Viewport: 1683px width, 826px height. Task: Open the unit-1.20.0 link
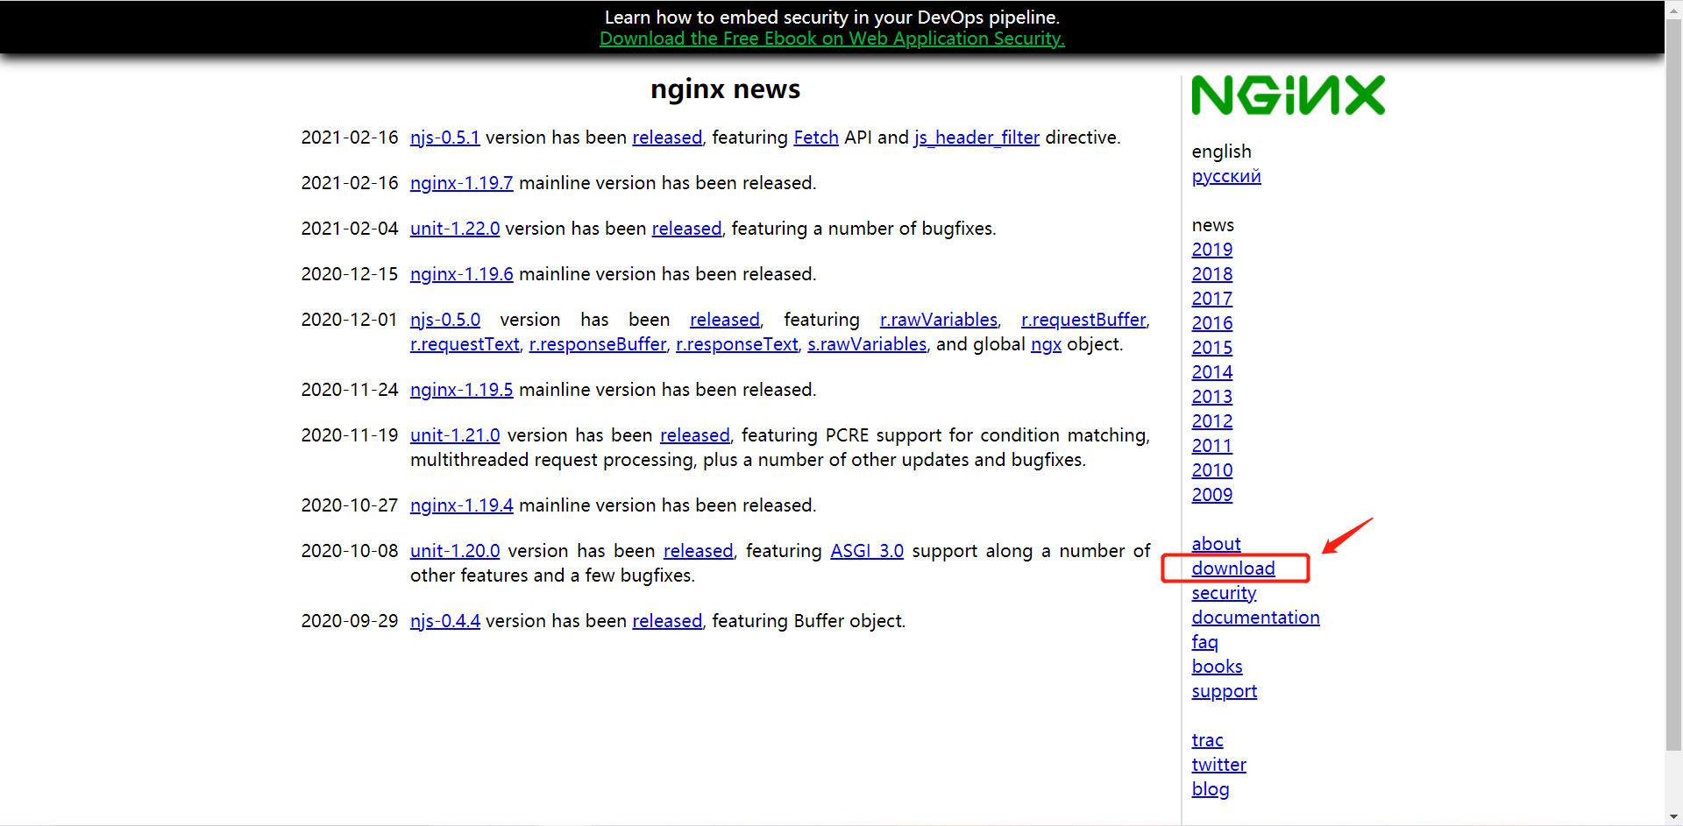tap(455, 551)
